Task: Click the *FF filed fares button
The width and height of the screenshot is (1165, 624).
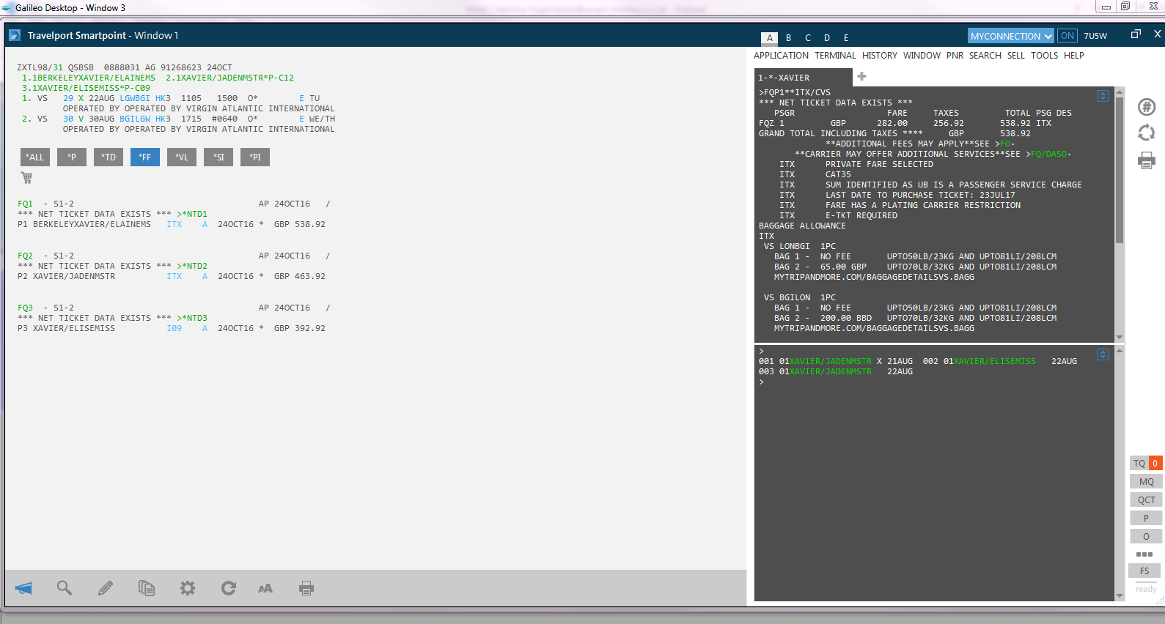Action: click(145, 157)
